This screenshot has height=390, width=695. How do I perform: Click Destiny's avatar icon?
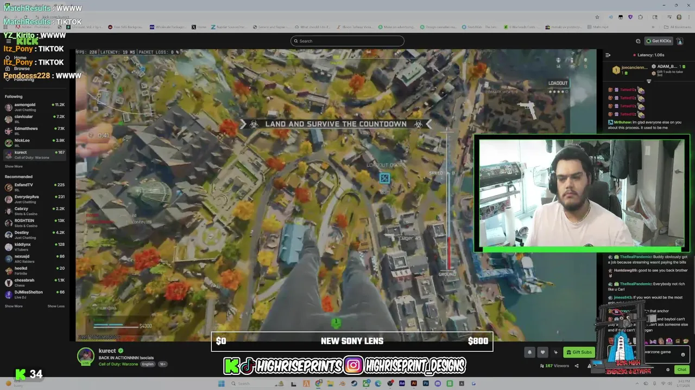click(x=9, y=235)
